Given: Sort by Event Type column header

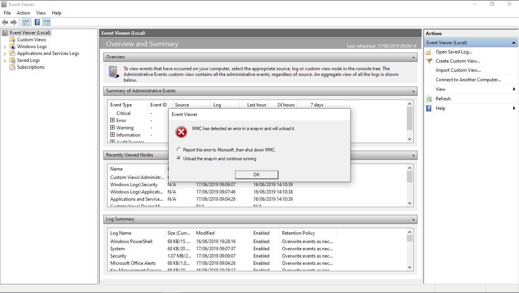Looking at the screenshot, I should (128, 105).
